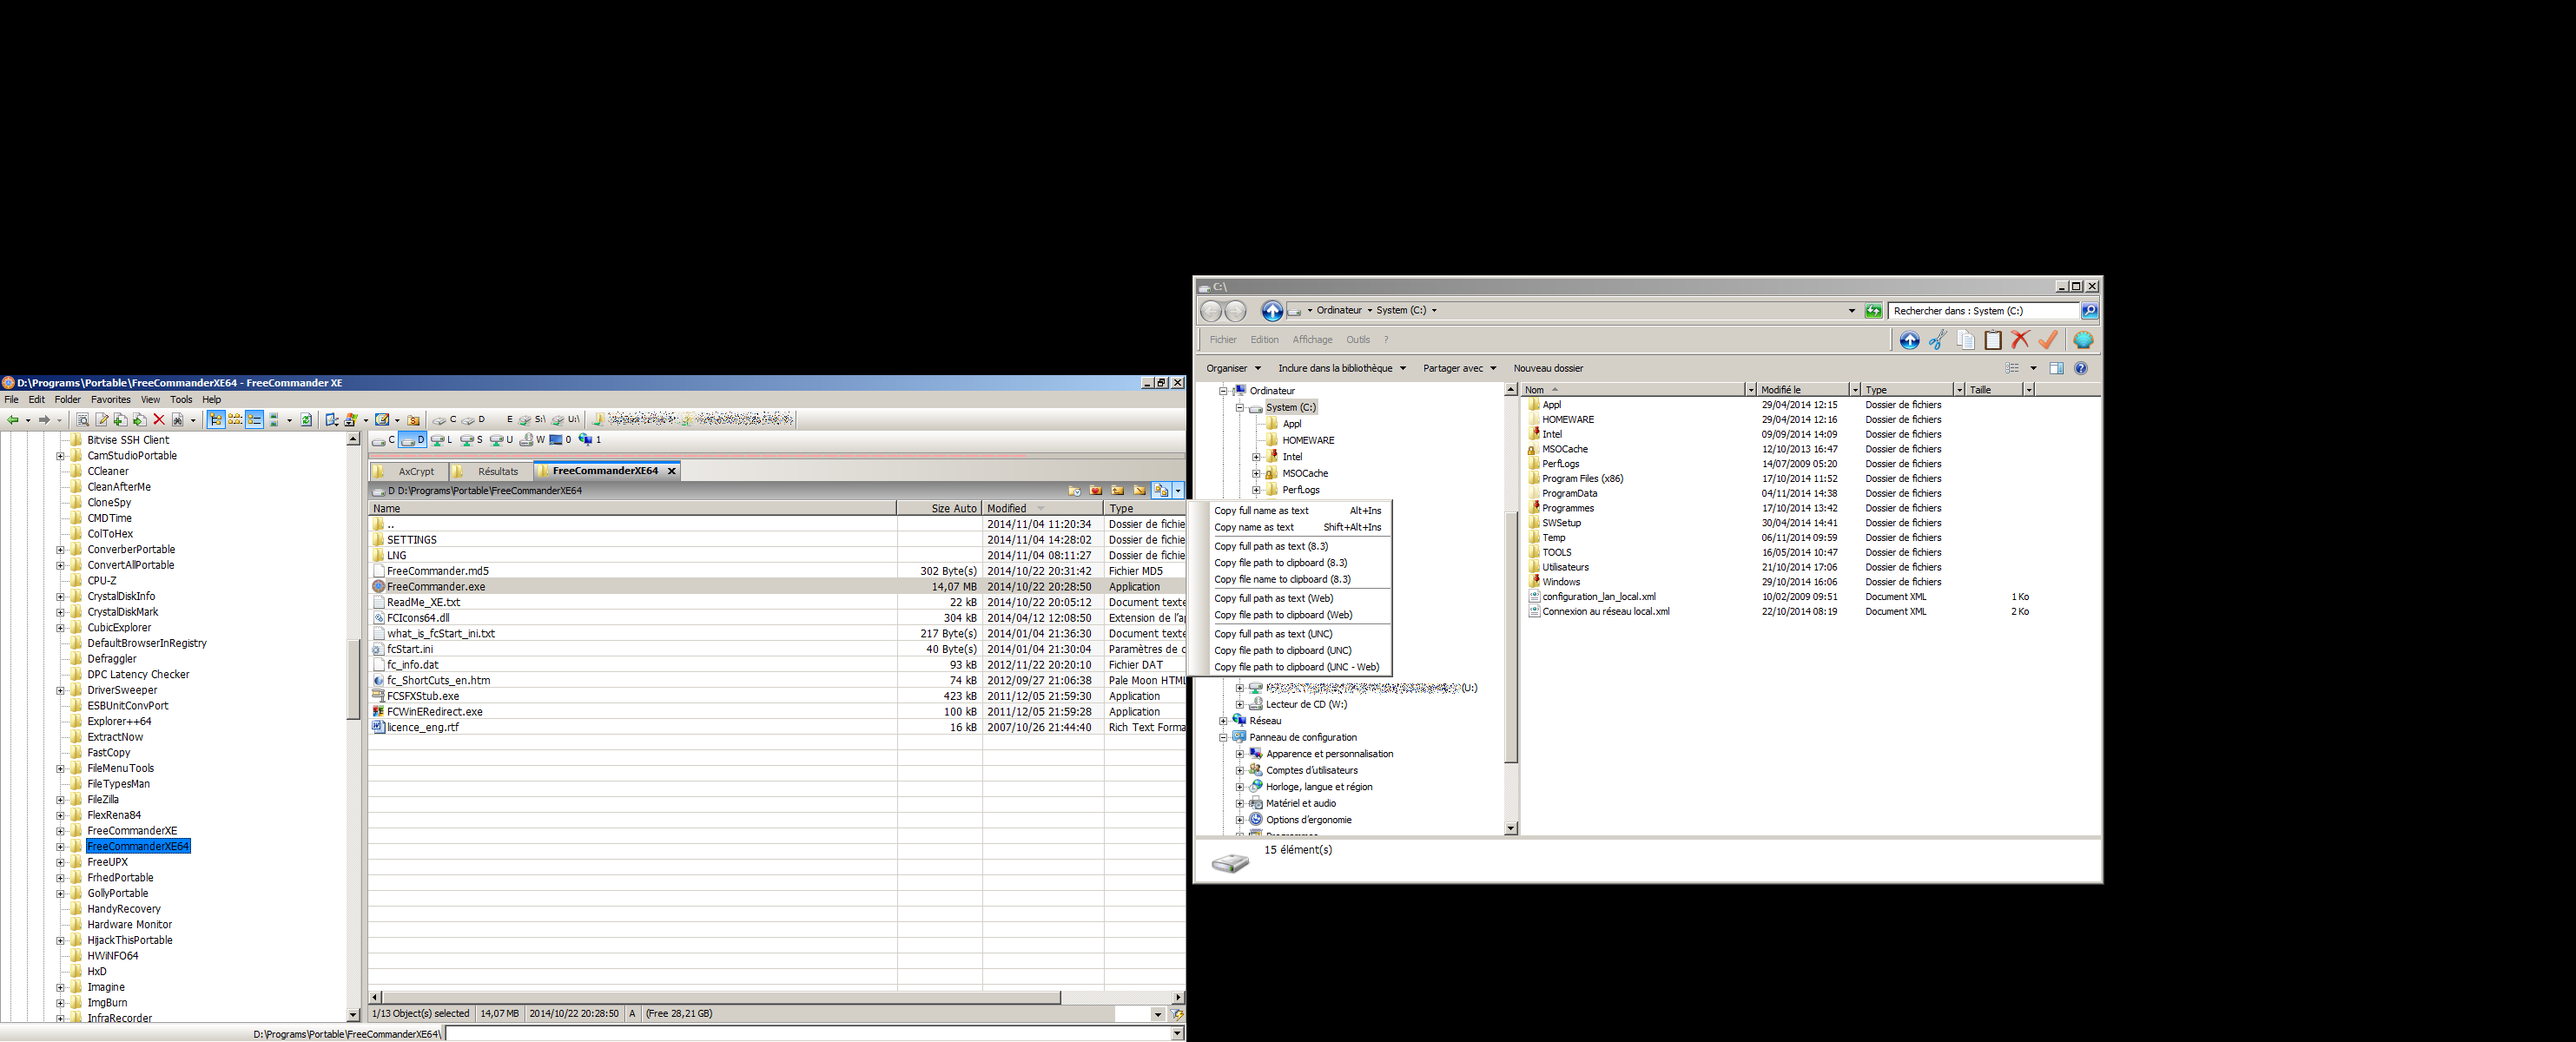Click the green refresh button in address bar

pos(1874,311)
